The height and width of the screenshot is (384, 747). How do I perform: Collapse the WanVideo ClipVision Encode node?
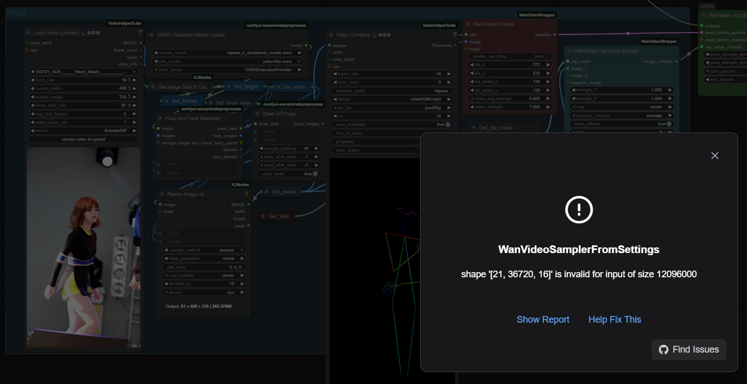pyautogui.click(x=569, y=51)
